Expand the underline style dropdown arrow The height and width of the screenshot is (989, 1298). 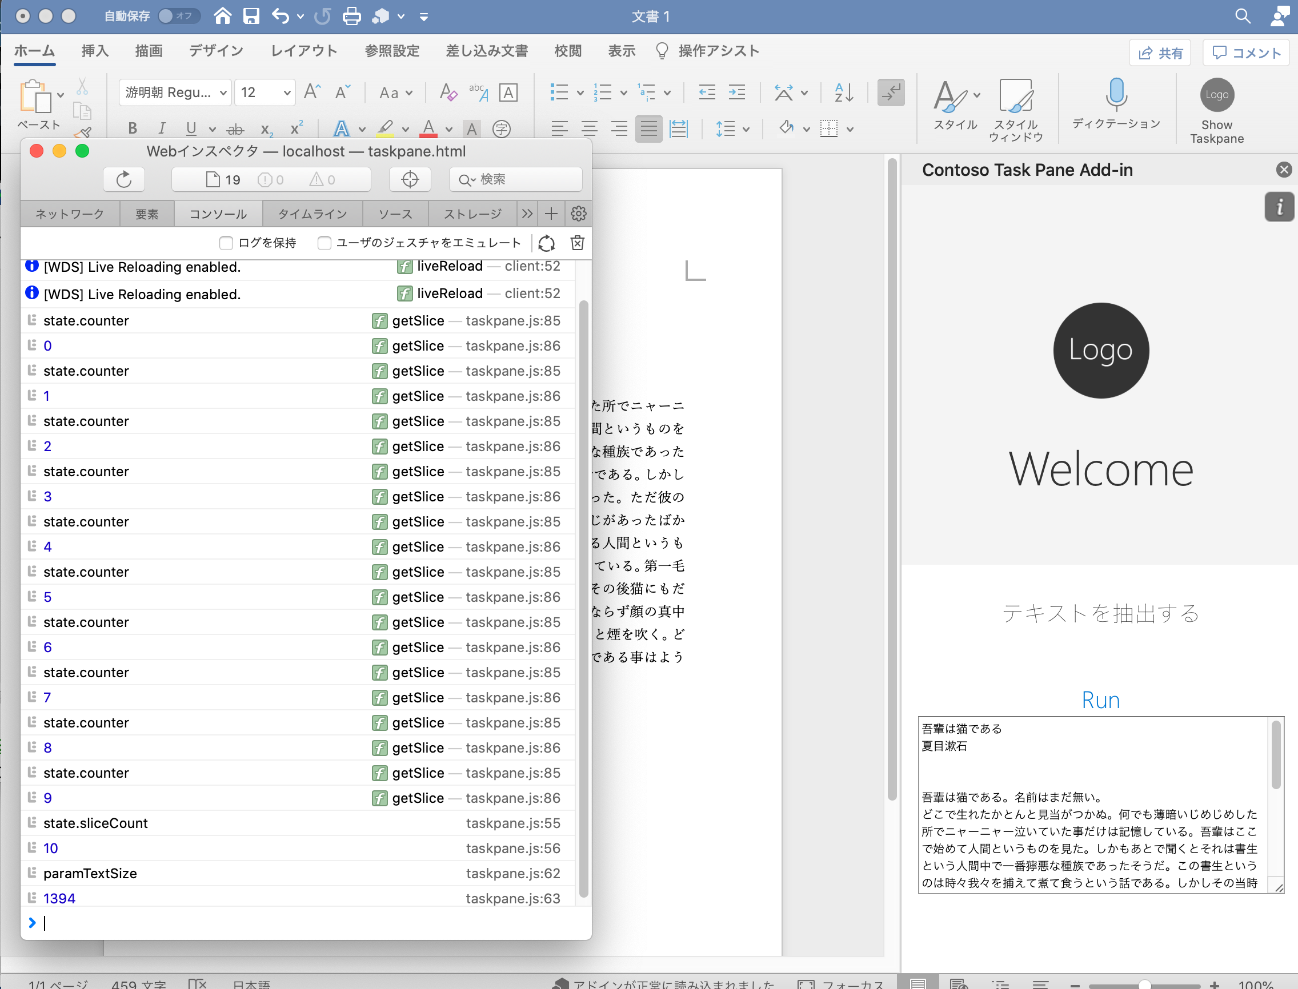point(212,129)
